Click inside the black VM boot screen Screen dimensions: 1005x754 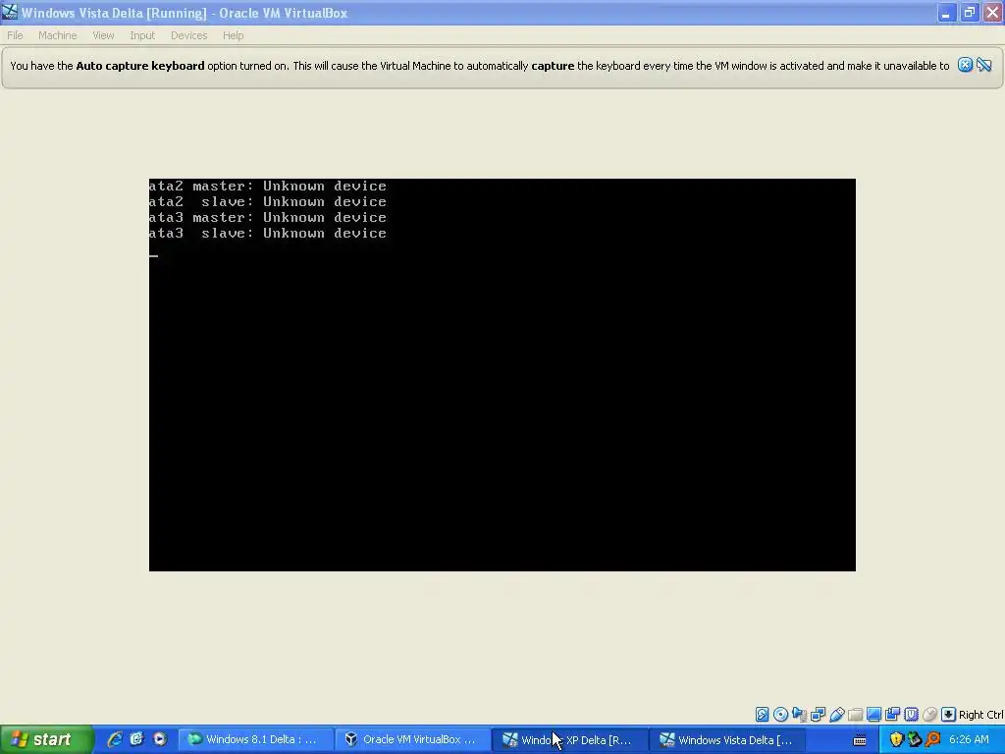(502, 374)
